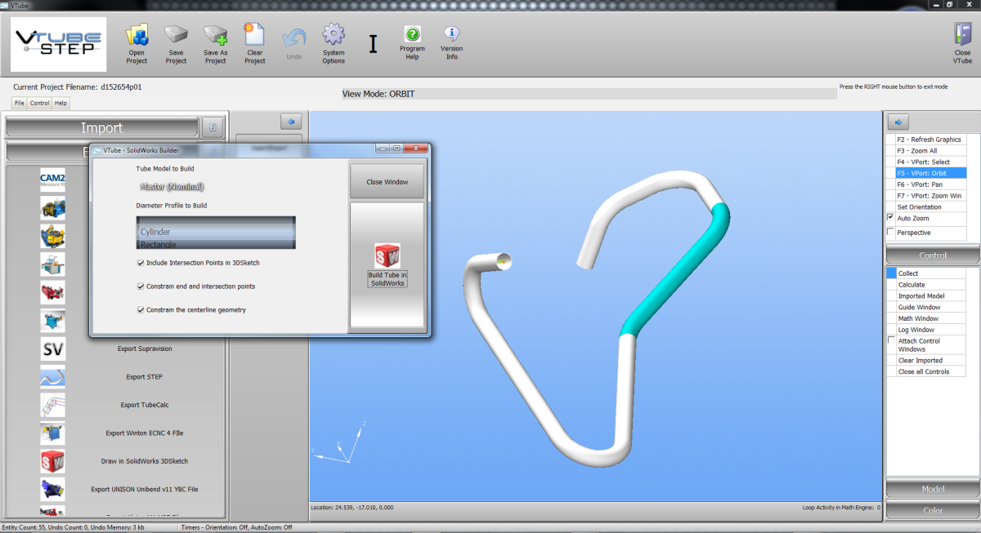Image resolution: width=981 pixels, height=533 pixels.
Task: Expand the Color panel section
Action: tap(932, 510)
